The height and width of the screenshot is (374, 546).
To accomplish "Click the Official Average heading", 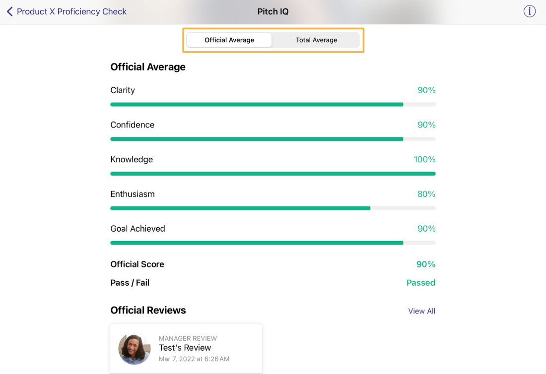I will tap(147, 67).
